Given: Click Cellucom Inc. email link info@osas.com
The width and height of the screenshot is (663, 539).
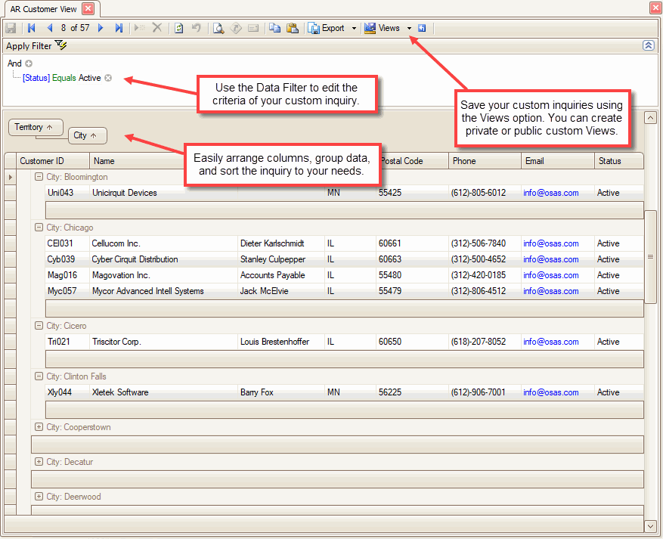Looking at the screenshot, I should 550,243.
